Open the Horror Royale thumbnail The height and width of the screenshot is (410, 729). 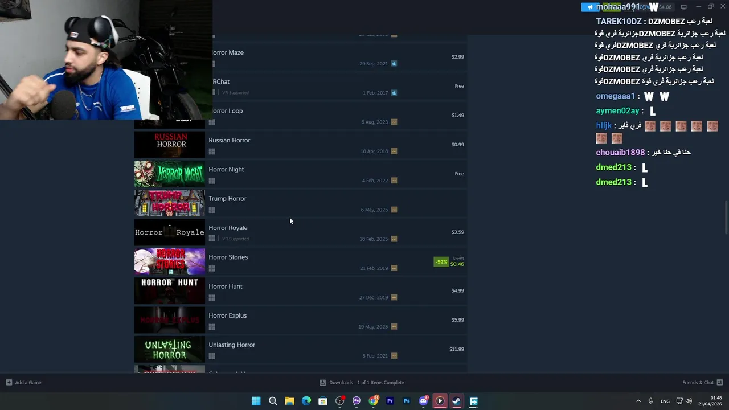pos(169,232)
